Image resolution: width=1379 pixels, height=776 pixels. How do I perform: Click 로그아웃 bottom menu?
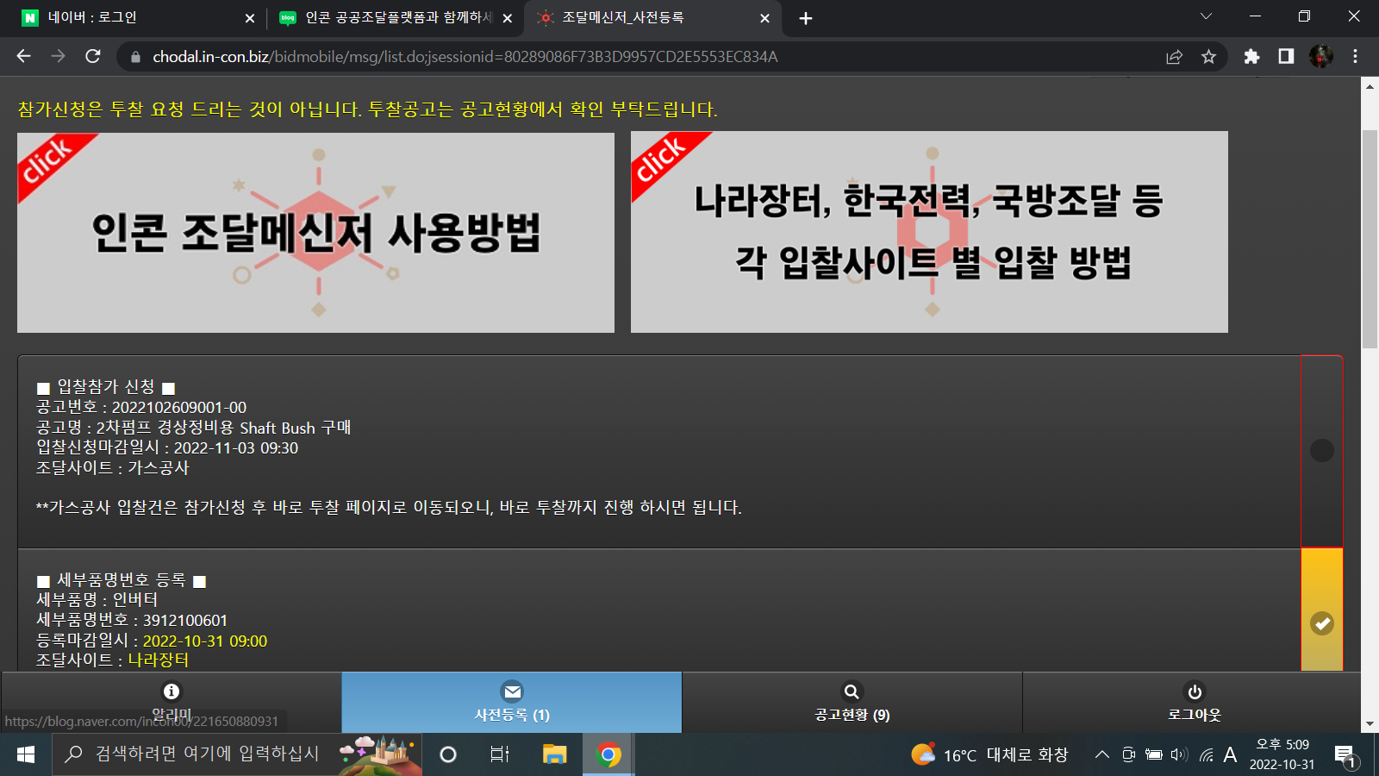(x=1194, y=702)
